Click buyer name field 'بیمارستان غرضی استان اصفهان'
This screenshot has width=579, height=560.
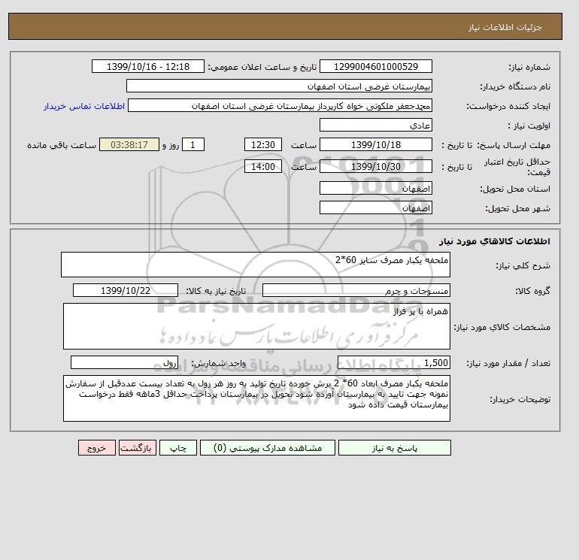(279, 86)
